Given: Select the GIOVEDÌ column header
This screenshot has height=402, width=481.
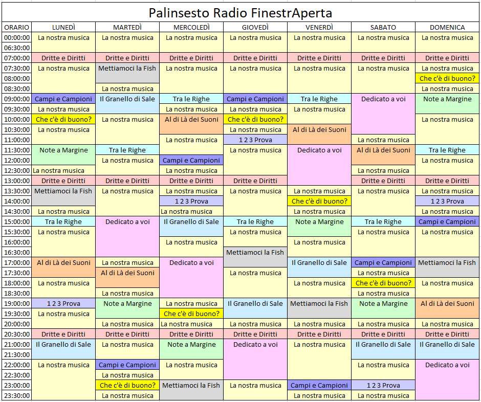Looking at the screenshot, I should (x=255, y=27).
